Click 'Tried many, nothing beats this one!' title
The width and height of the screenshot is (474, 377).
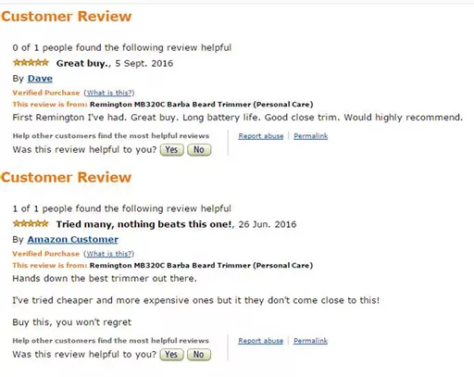pos(143,224)
